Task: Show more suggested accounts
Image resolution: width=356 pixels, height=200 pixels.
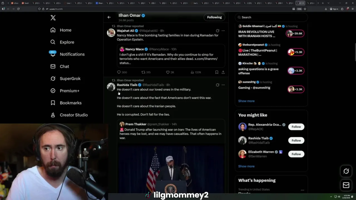Action: 246,166
